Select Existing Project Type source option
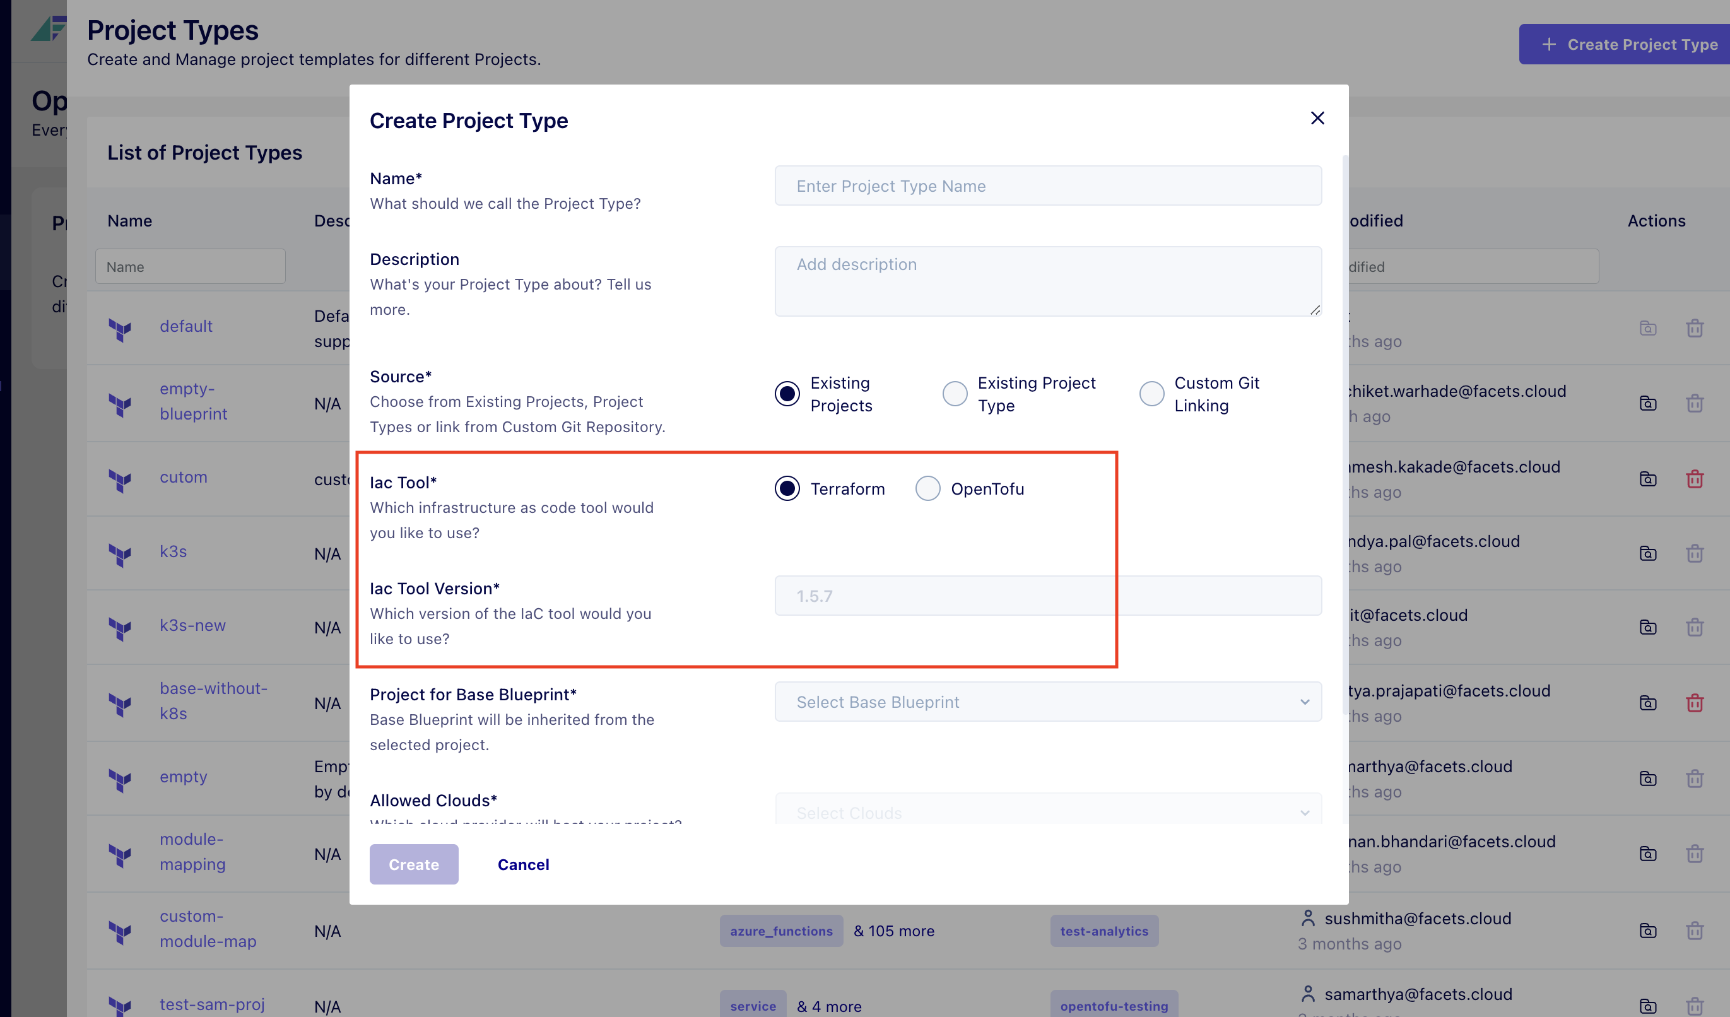The width and height of the screenshot is (1730, 1017). [954, 394]
